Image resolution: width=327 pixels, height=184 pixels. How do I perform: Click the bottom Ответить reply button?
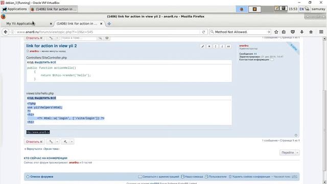point(34,142)
